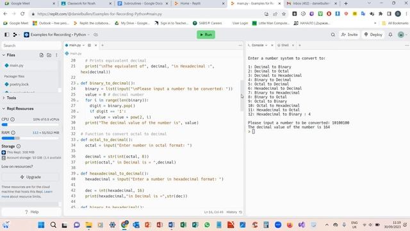The width and height of the screenshot is (410, 231).
Task: Open the Help button
Action: click(31, 212)
